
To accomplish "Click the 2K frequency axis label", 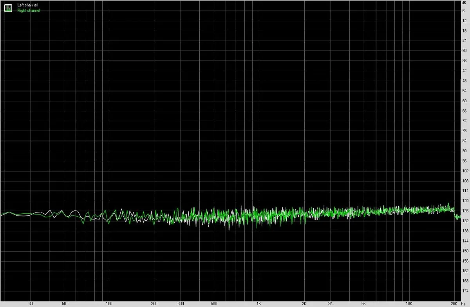I will pos(304,303).
